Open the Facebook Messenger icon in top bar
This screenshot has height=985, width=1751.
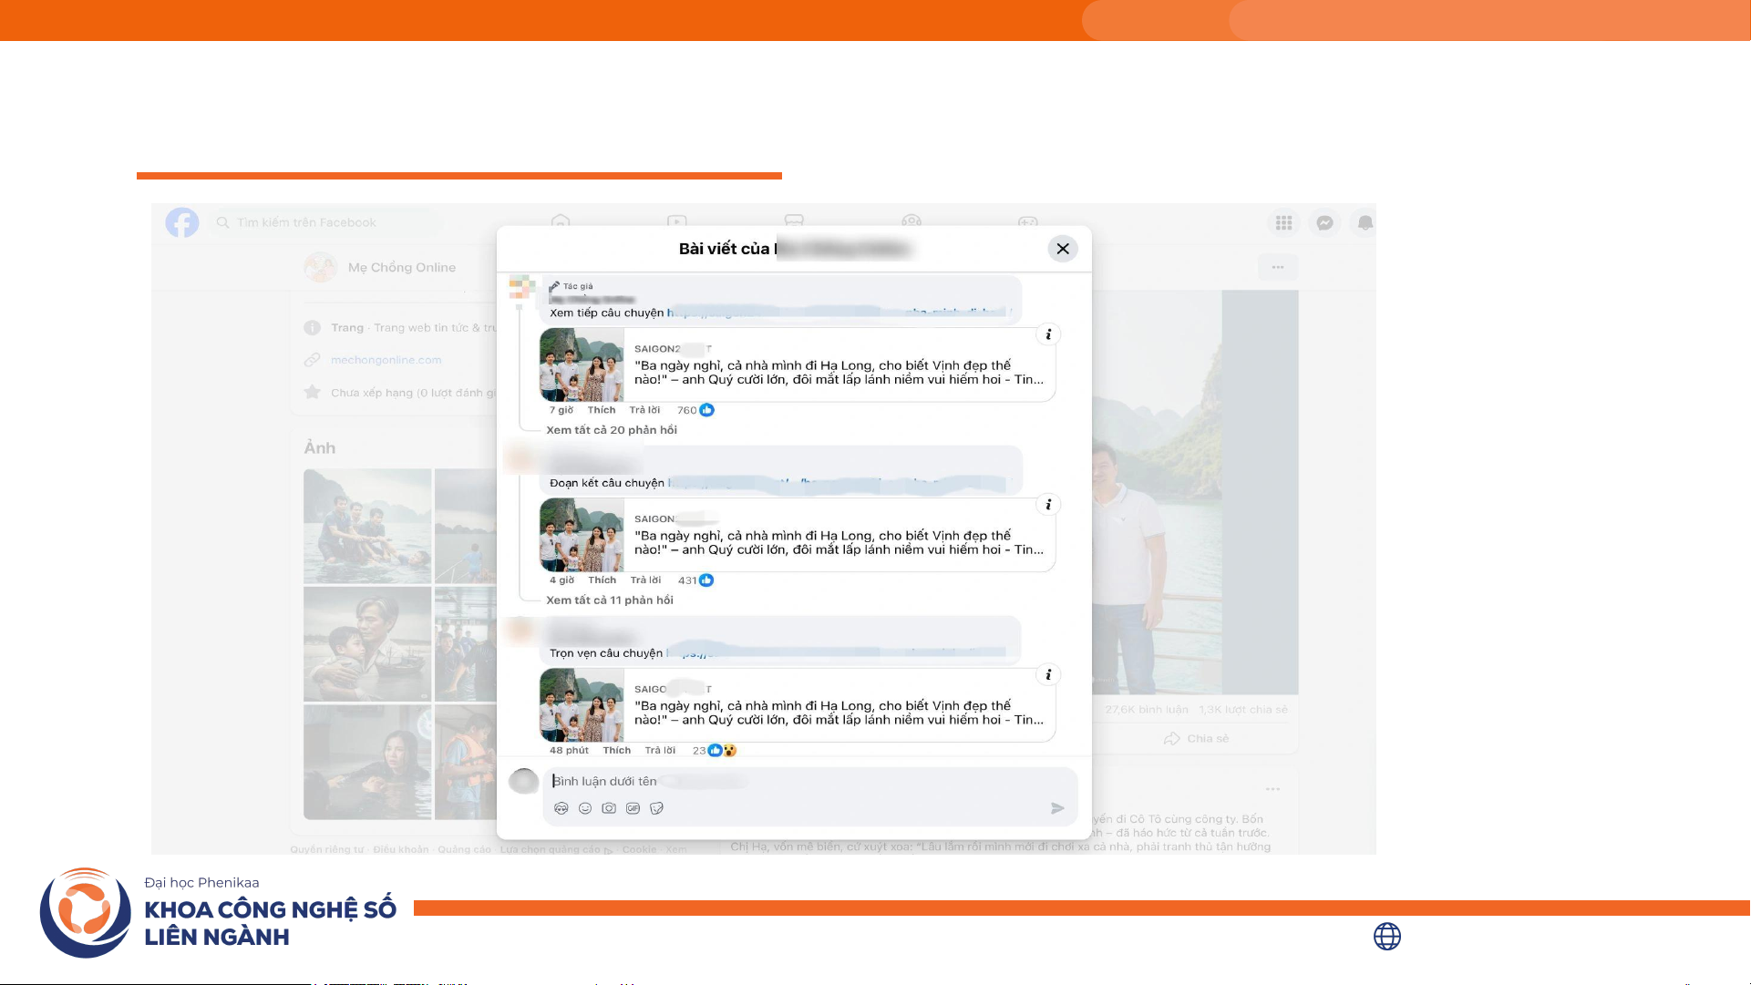1324,223
